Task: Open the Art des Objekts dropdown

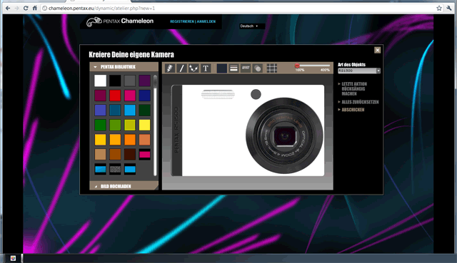Action: [359, 71]
